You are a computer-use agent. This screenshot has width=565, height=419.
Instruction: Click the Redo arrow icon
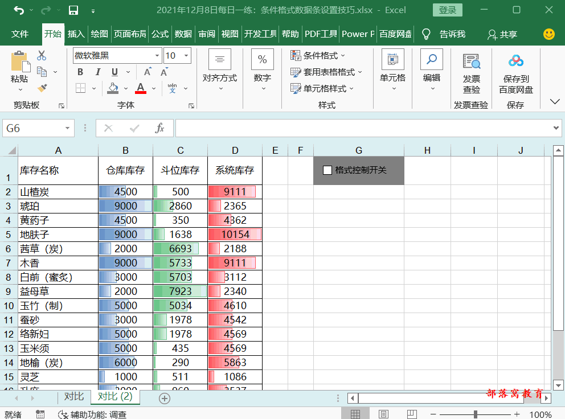46,10
